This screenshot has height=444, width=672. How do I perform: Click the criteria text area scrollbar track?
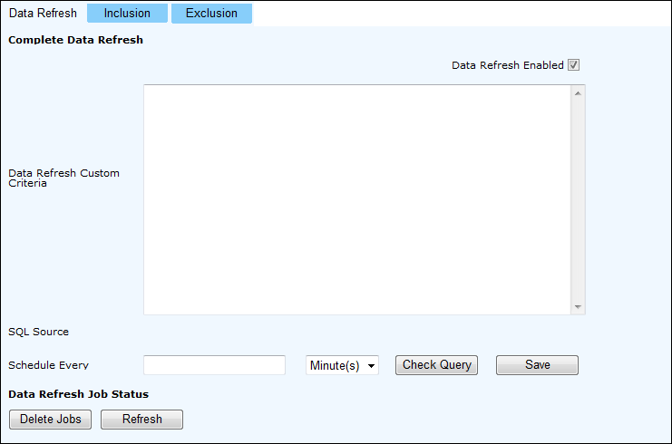tap(578, 199)
